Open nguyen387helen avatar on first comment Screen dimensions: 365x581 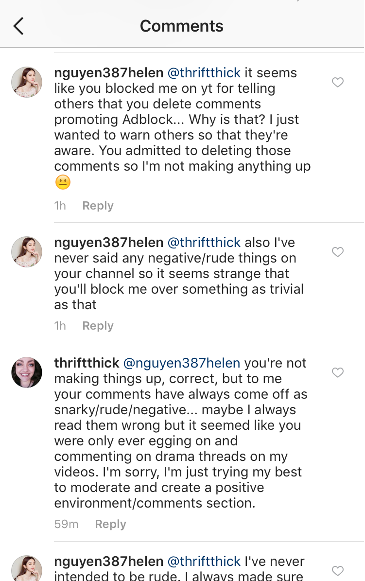(27, 83)
